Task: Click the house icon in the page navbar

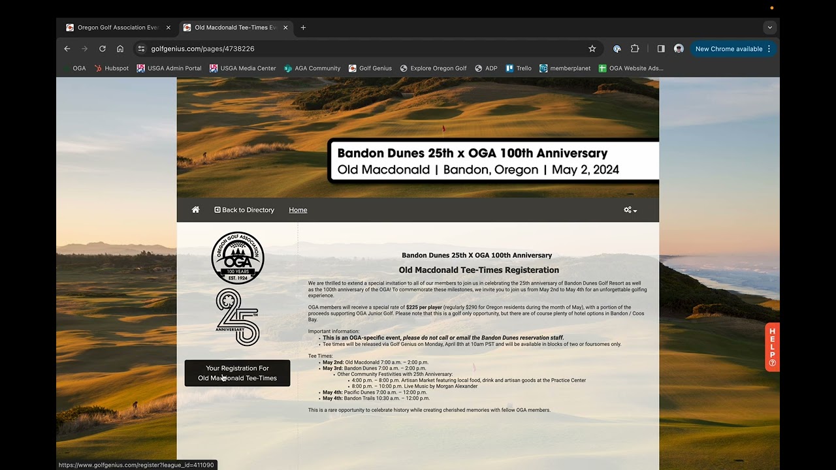Action: point(195,210)
